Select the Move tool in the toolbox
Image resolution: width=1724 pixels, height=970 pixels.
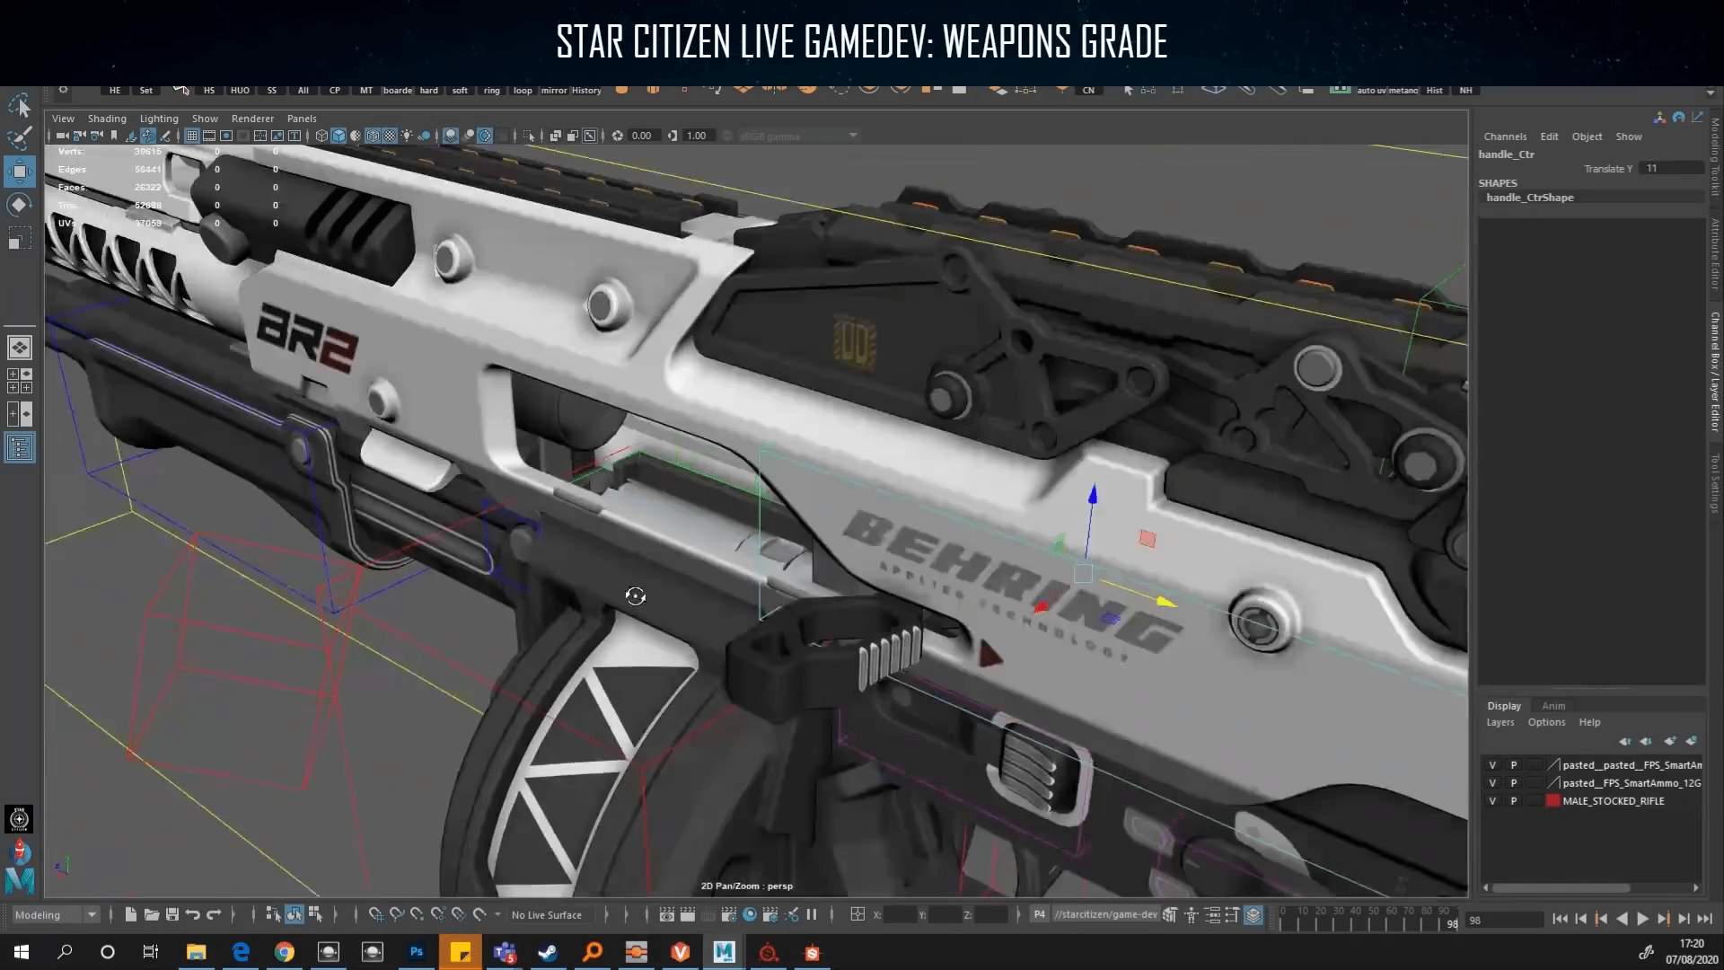19,171
